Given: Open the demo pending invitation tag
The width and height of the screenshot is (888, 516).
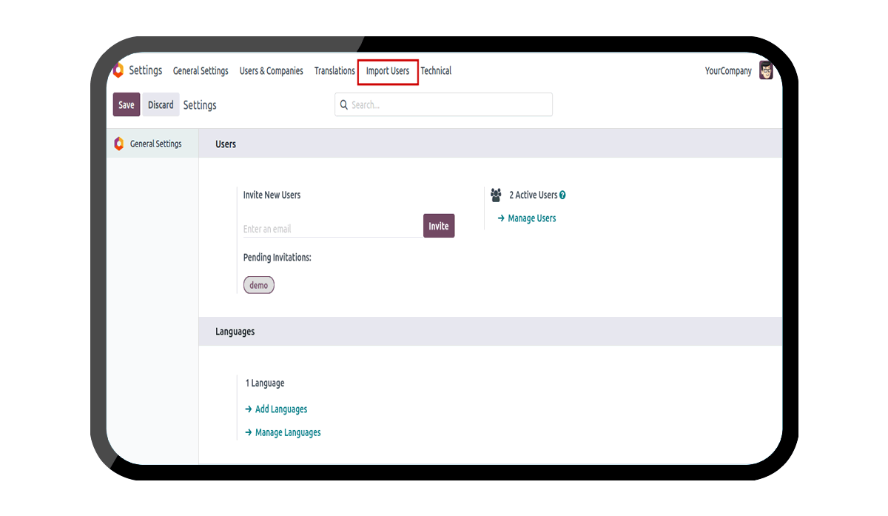Looking at the screenshot, I should (x=259, y=285).
